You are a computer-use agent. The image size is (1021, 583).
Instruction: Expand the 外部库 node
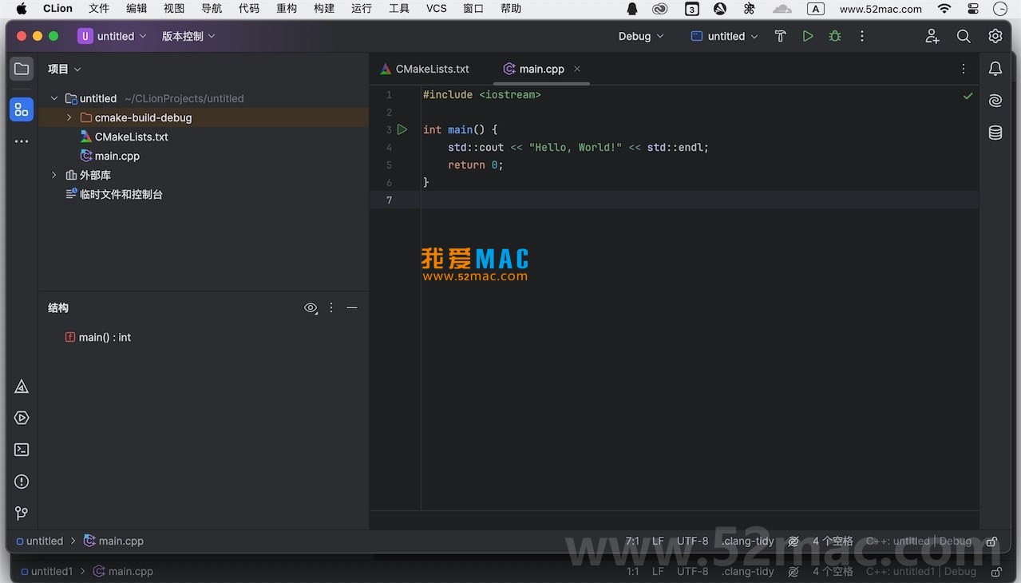coord(54,175)
